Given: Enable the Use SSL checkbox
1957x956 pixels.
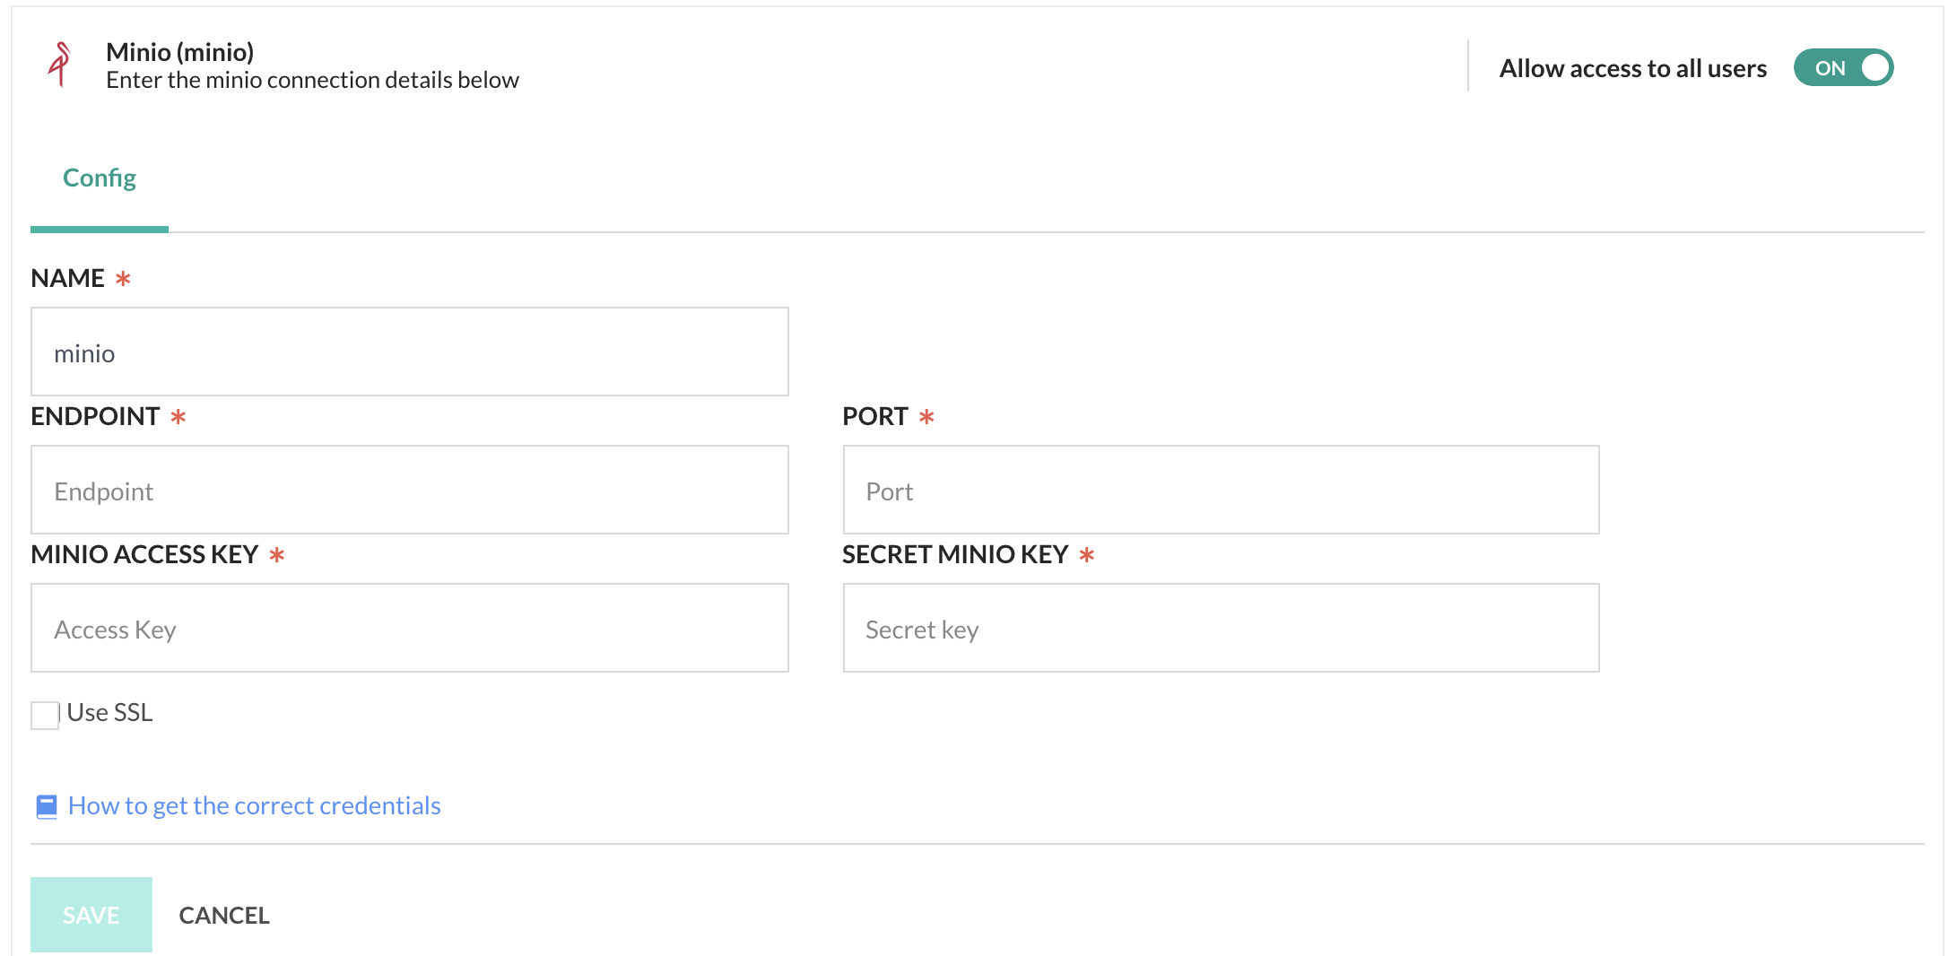Looking at the screenshot, I should pos(45,715).
